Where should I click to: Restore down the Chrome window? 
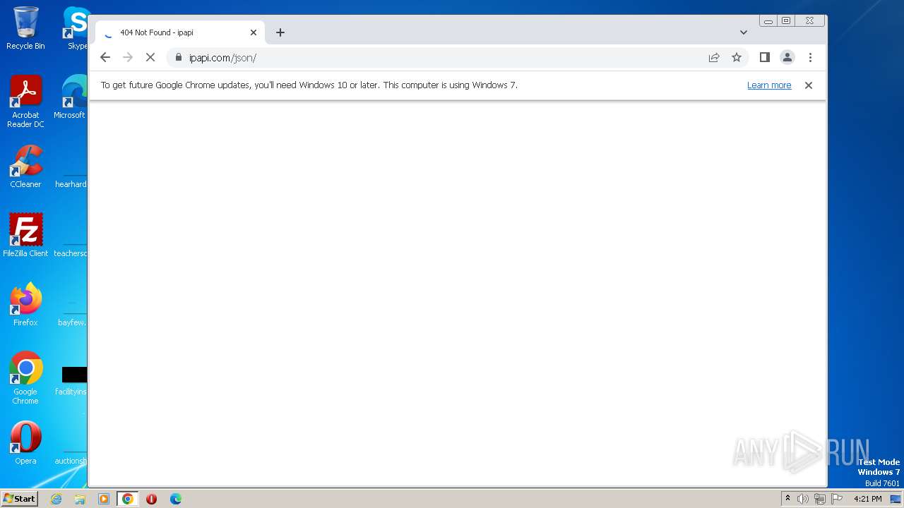coord(786,21)
